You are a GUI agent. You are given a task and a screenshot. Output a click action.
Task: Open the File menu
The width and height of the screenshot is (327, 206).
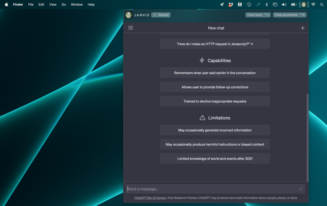[x=31, y=4]
